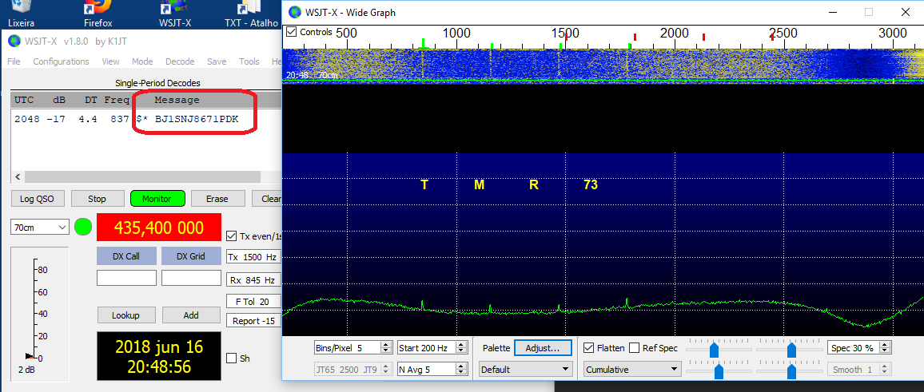Image resolution: width=924 pixels, height=392 pixels.
Task: Click the DX Call input field
Action: click(126, 278)
